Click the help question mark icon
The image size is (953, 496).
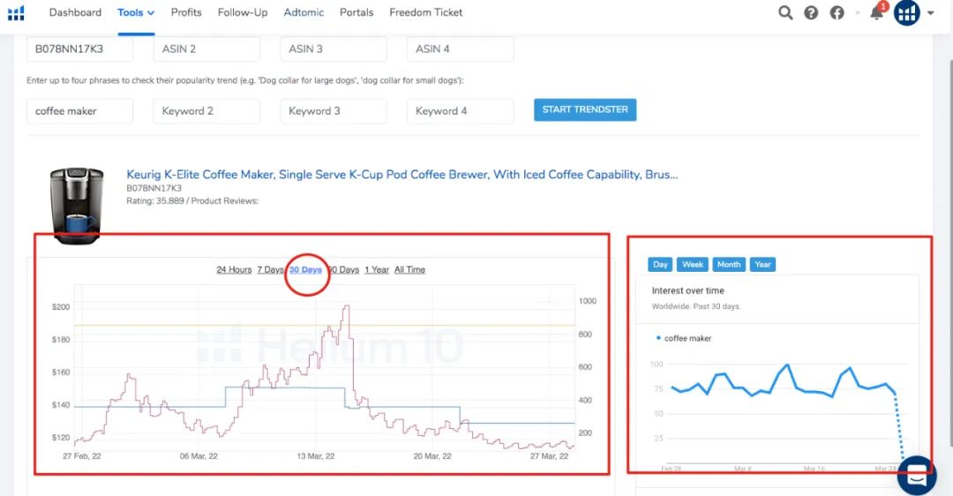(811, 12)
